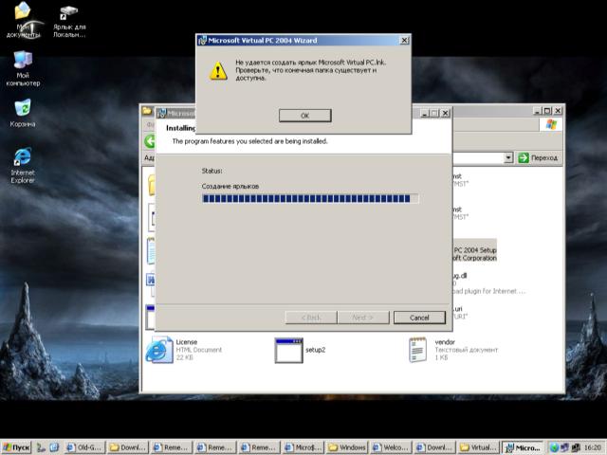Select the Мой компьютер desktop icon
The height and width of the screenshot is (455, 607).
coord(23,68)
